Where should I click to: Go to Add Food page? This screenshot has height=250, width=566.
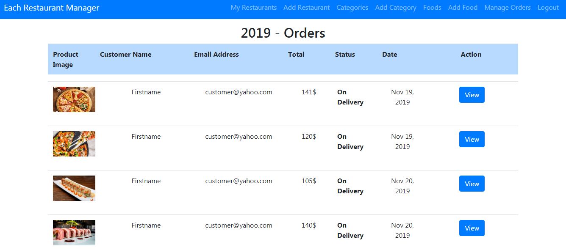click(x=463, y=8)
